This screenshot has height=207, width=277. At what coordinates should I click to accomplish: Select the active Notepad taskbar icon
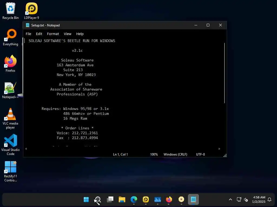tap(193, 199)
